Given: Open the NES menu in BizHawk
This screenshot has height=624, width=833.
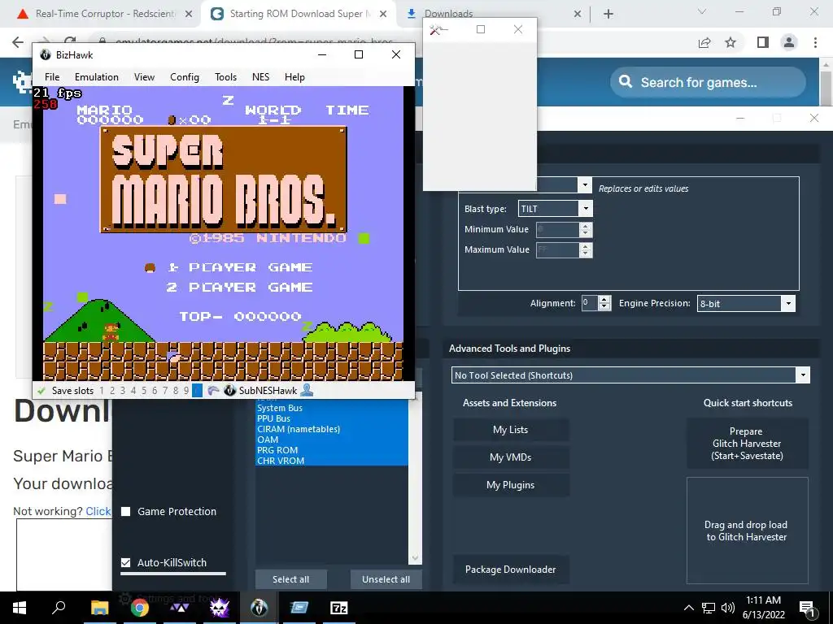Looking at the screenshot, I should point(260,77).
